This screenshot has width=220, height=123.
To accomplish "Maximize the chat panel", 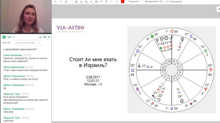I will (45, 37).
